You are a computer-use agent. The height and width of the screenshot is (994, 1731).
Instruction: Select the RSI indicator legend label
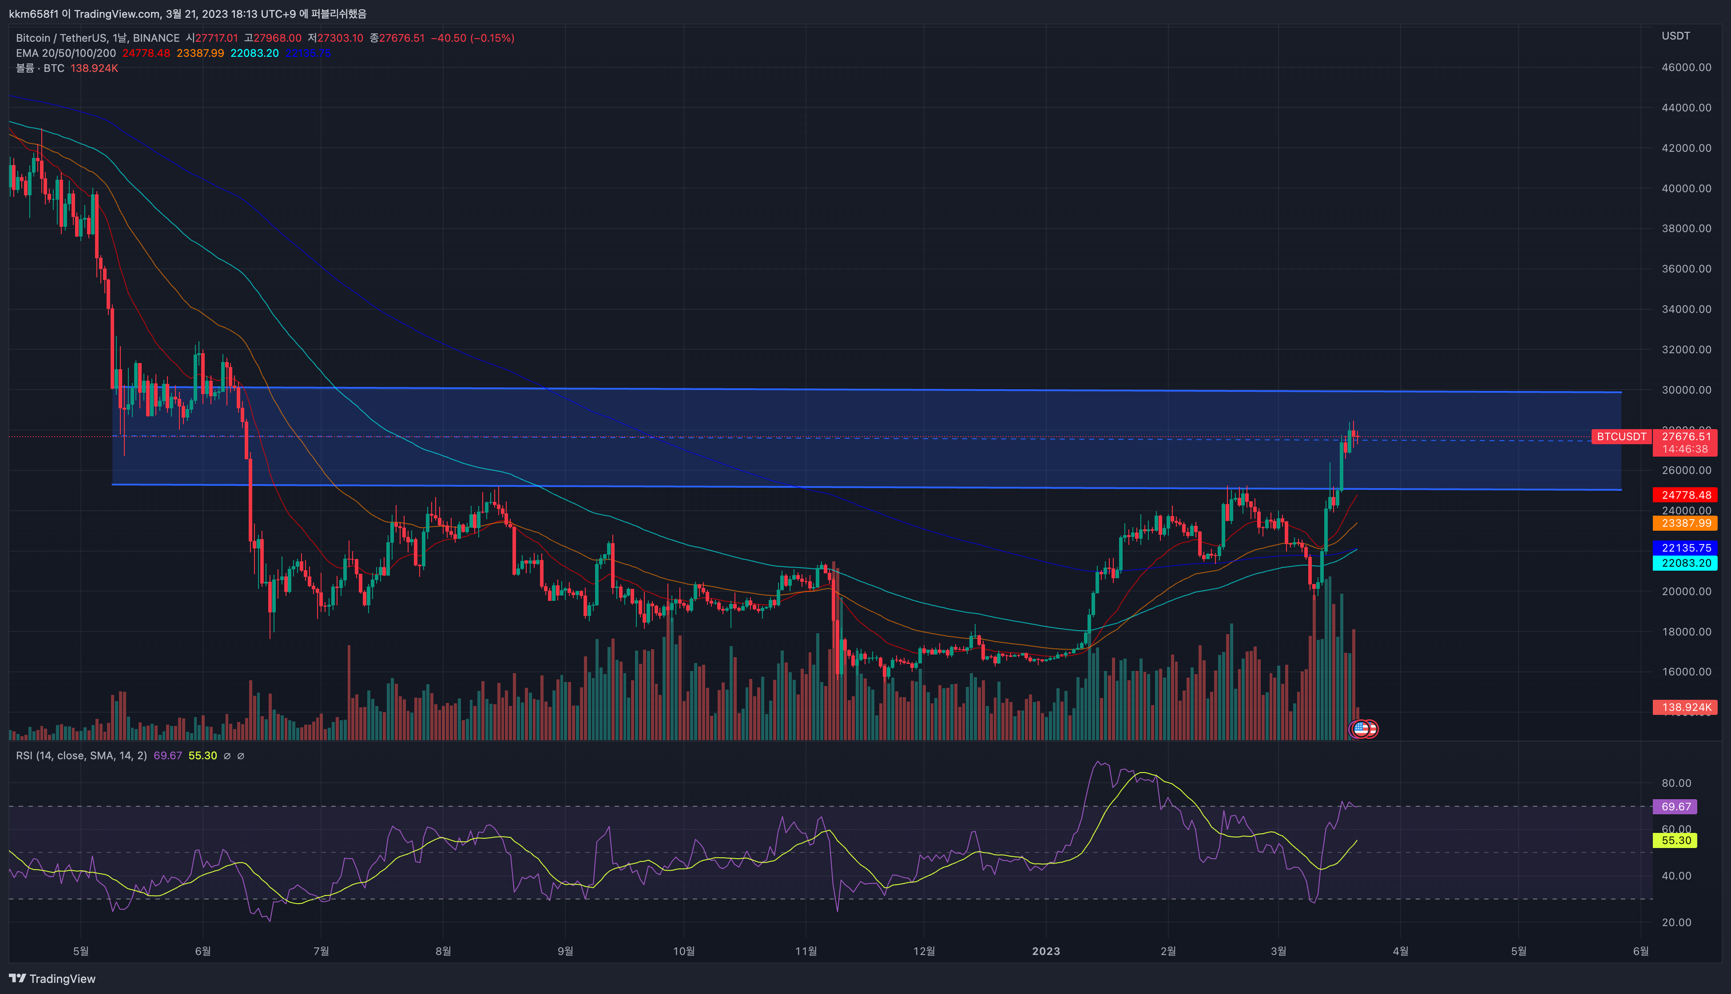point(81,756)
